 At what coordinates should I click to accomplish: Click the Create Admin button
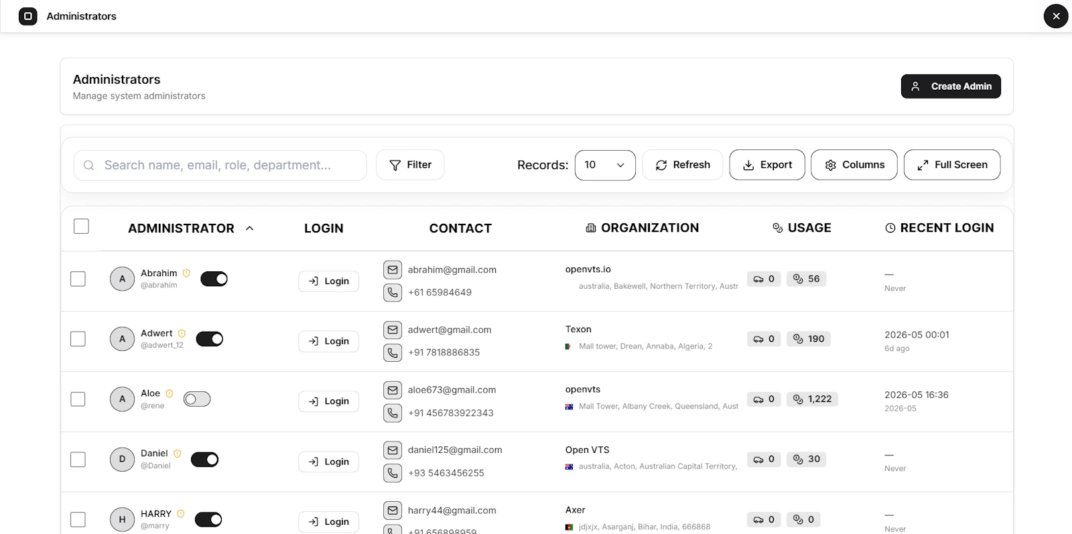[951, 86]
